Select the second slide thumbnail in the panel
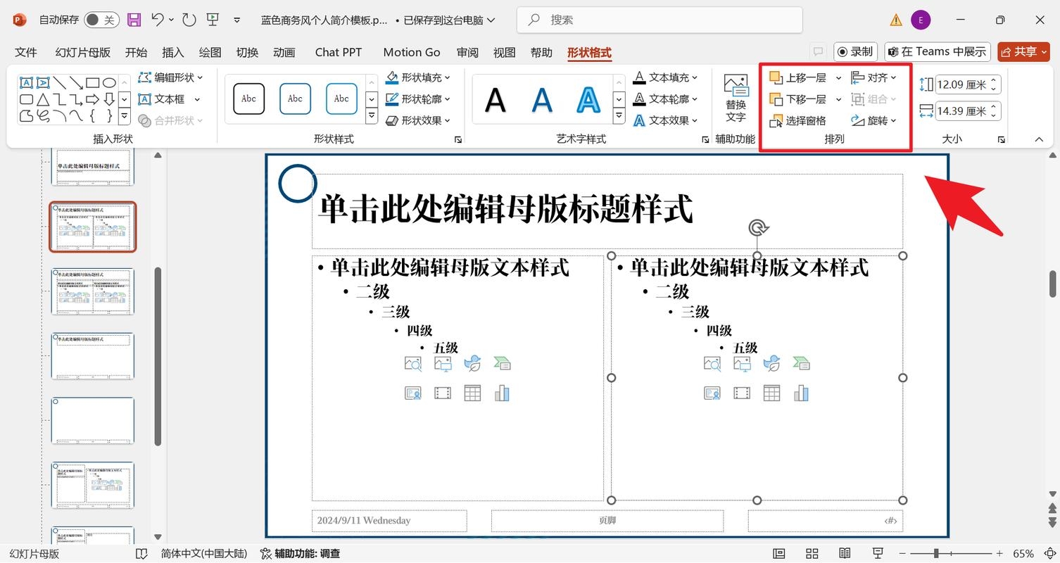This screenshot has height=563, width=1060. click(x=92, y=227)
